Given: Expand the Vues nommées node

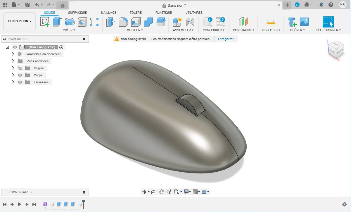Looking at the screenshot, I should [13, 61].
